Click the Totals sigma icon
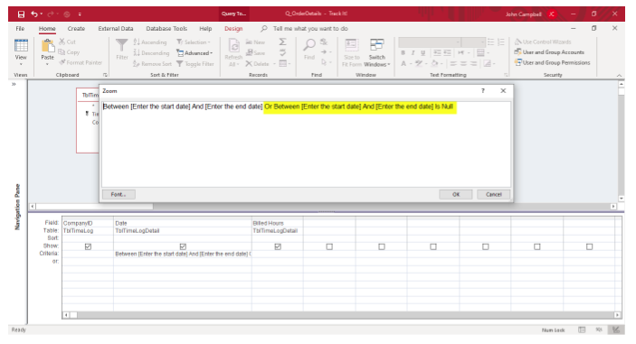This screenshot has height=344, width=636. 282,42
